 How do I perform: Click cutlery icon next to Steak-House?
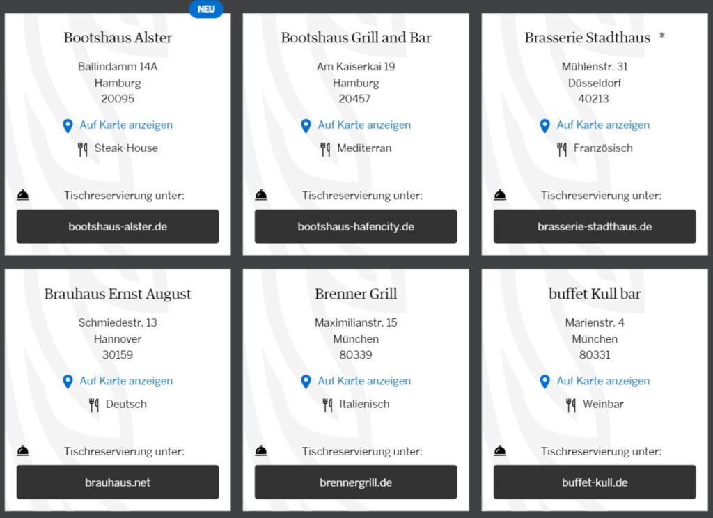coord(83,149)
